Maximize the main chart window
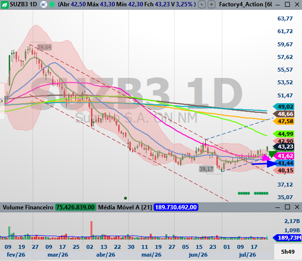This screenshot has width=302, height=261. click(287, 4)
